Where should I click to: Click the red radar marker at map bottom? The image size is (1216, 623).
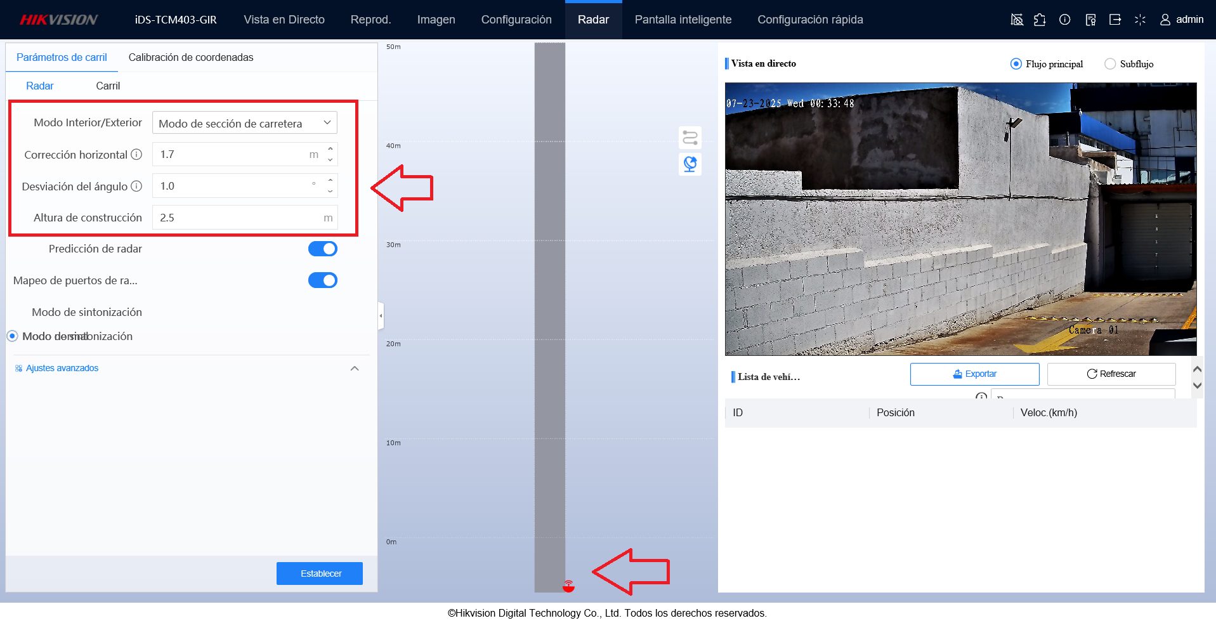(568, 586)
